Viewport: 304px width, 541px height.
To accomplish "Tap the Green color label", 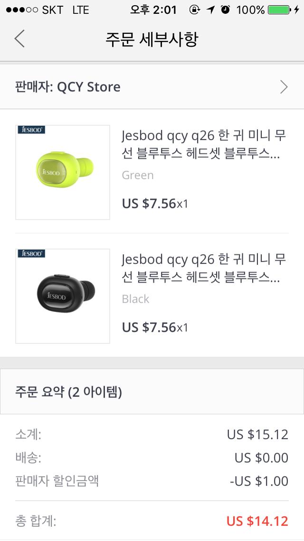I will coord(138,175).
